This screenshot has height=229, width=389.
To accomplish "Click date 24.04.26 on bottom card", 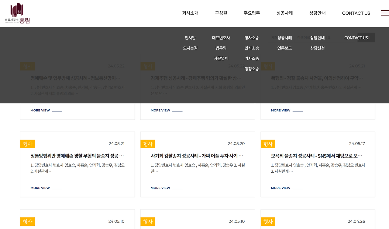I will [356, 221].
